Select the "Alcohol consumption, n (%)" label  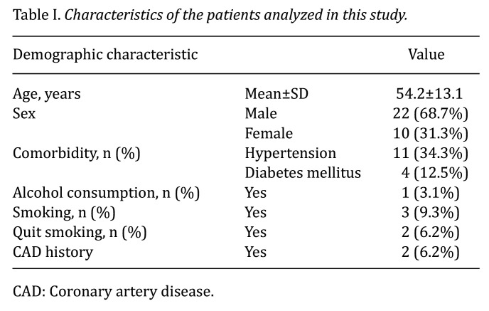pos(106,193)
